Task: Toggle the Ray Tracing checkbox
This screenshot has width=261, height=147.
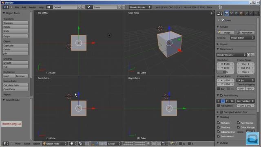Action: pyautogui.click(x=238, y=122)
